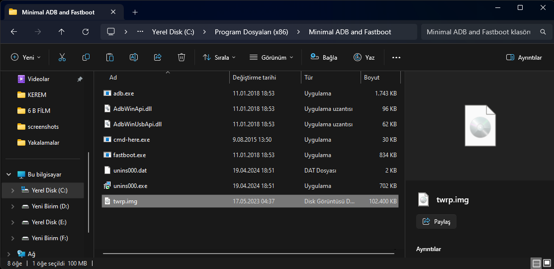Click the search magnifier icon
Screen dimensions: 554x269
[x=543, y=32]
